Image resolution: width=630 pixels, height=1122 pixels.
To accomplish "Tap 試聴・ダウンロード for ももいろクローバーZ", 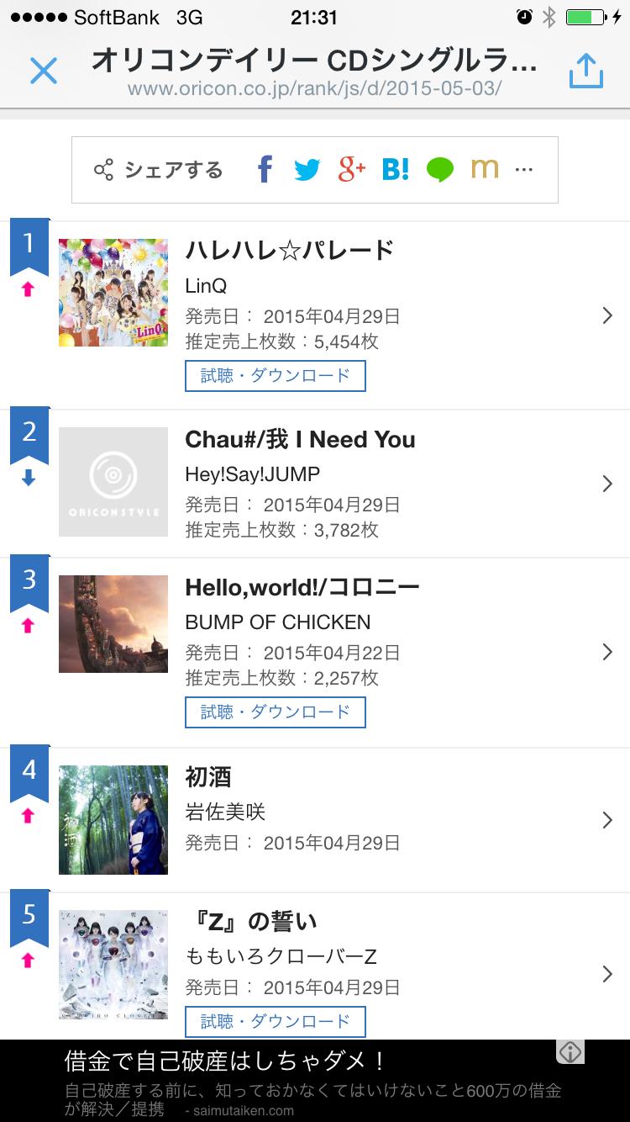I will click(x=276, y=1021).
